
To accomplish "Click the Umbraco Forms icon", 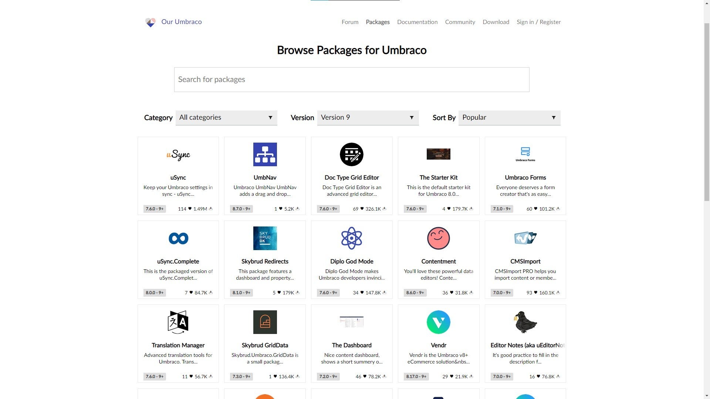I will pos(525,154).
